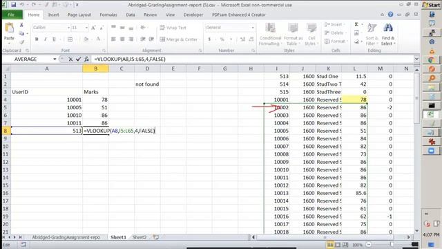Select column B header
The width and height of the screenshot is (442, 249).
[95, 68]
